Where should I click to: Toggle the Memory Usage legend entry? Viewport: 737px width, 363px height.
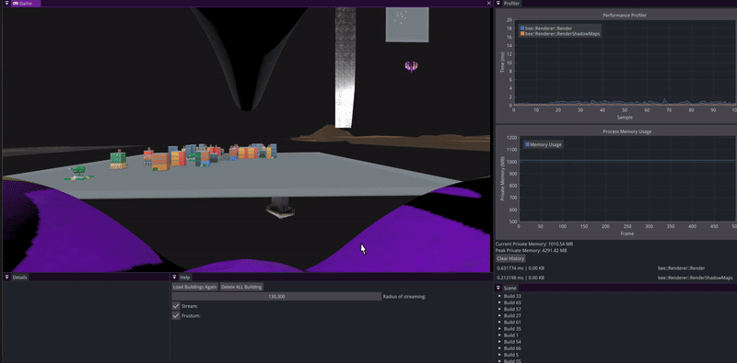[x=543, y=144]
